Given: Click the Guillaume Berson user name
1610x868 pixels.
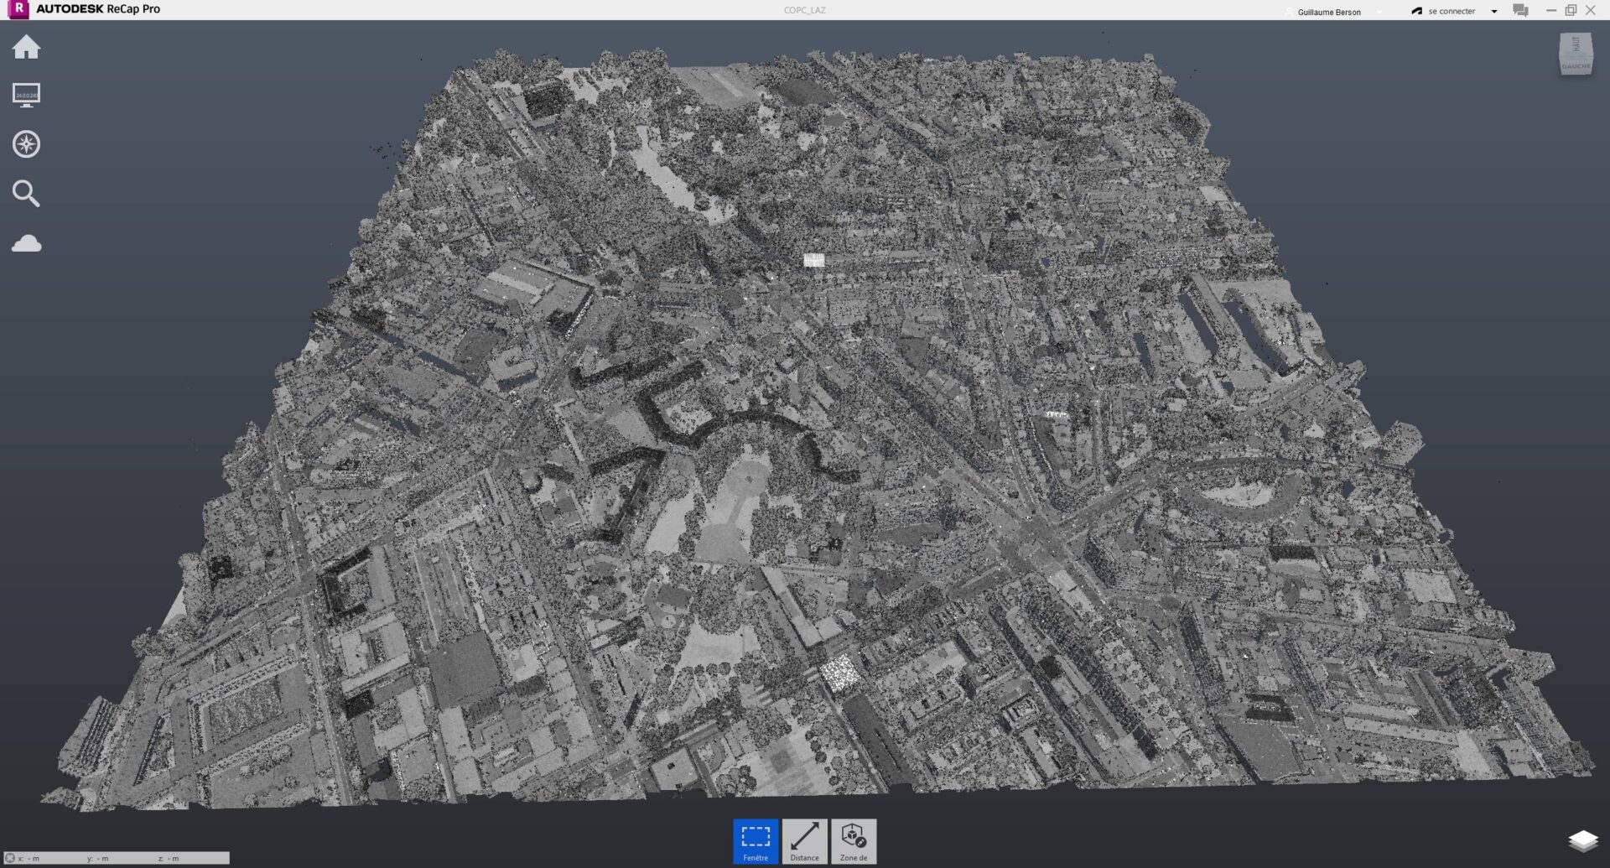Looking at the screenshot, I should coord(1328,12).
